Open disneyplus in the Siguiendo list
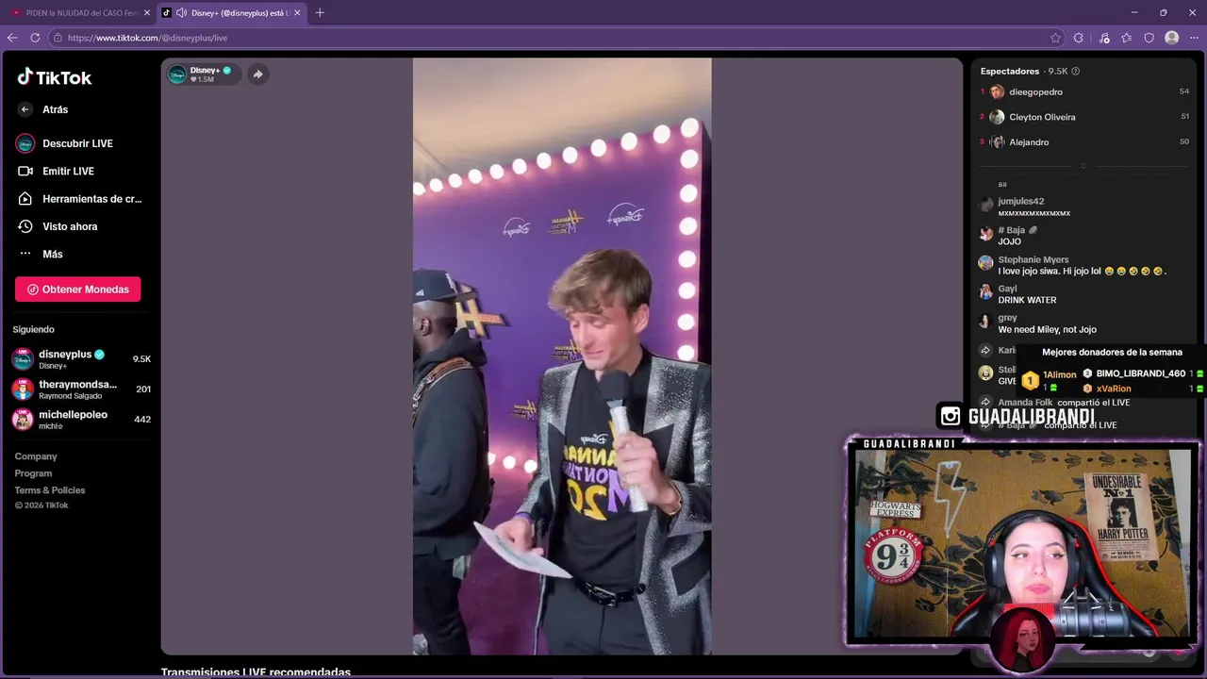Image resolution: width=1207 pixels, height=679 pixels. [80, 359]
